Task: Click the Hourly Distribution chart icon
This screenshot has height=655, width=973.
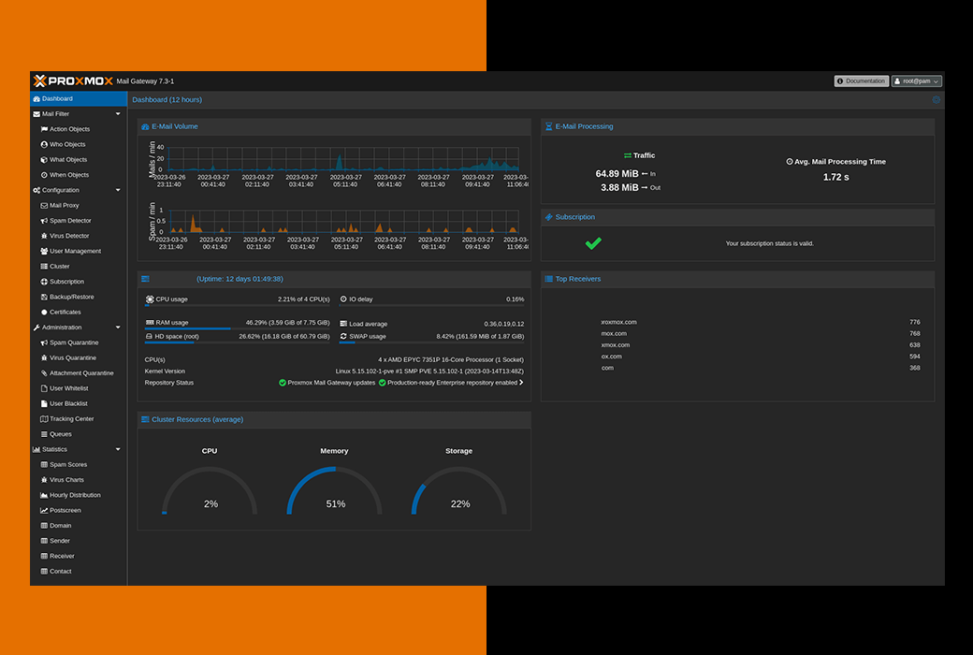Action: pyautogui.click(x=44, y=495)
